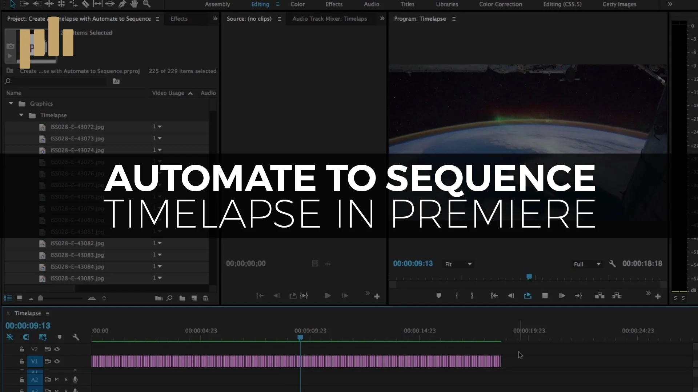Select ISS028-E-43083.jpg in project list
Screen dimensions: 698x392
[77, 255]
